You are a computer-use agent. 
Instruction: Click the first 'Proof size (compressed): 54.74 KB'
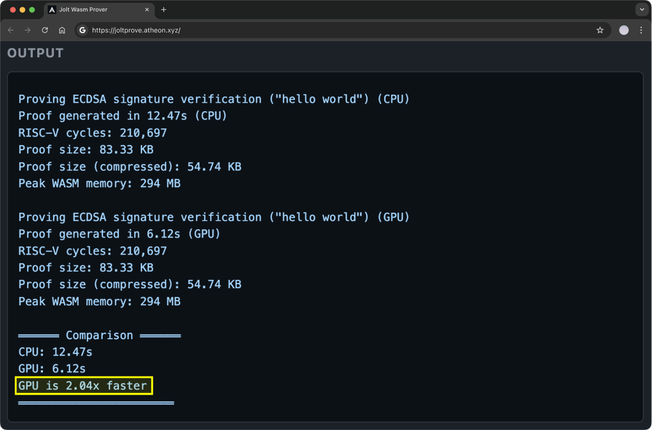click(x=130, y=166)
